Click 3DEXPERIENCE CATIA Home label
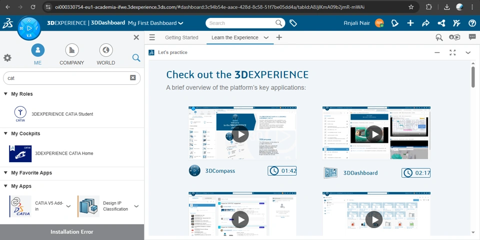 point(64,153)
